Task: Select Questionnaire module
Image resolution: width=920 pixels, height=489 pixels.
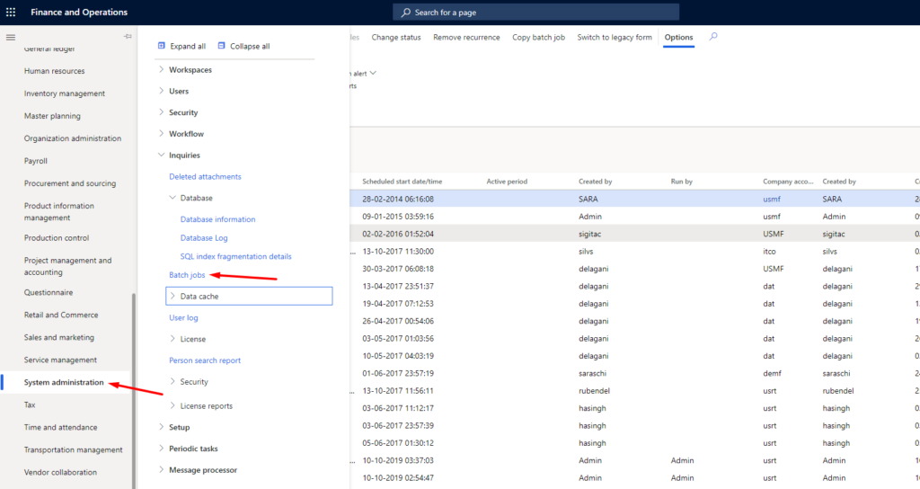Action: (x=49, y=292)
